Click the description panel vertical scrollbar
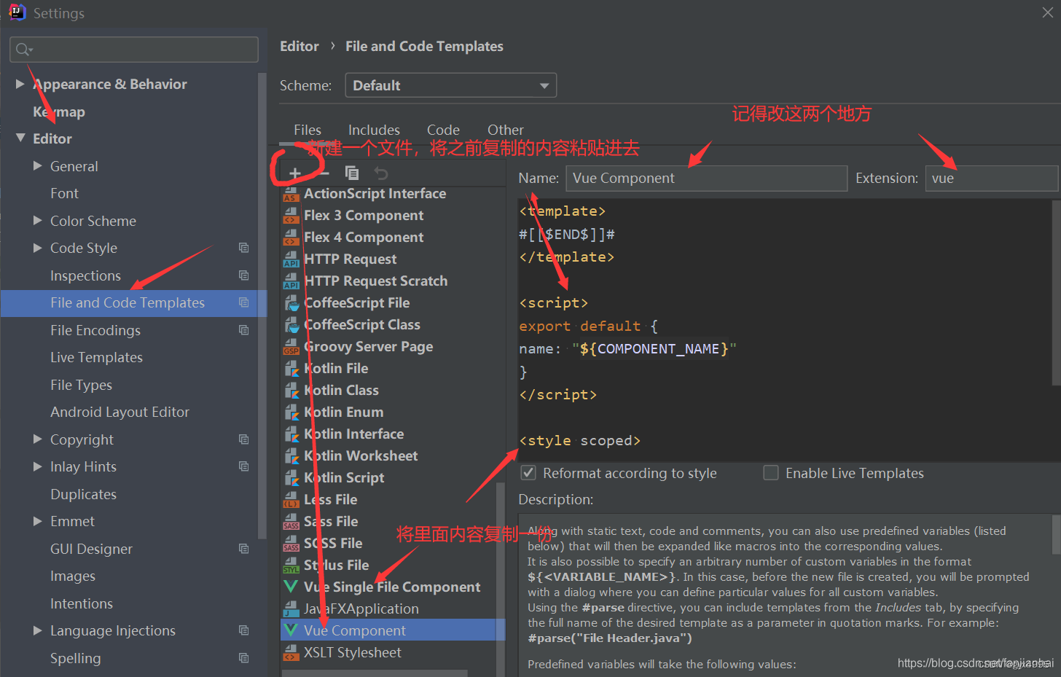This screenshot has height=677, width=1061. coord(1056,536)
